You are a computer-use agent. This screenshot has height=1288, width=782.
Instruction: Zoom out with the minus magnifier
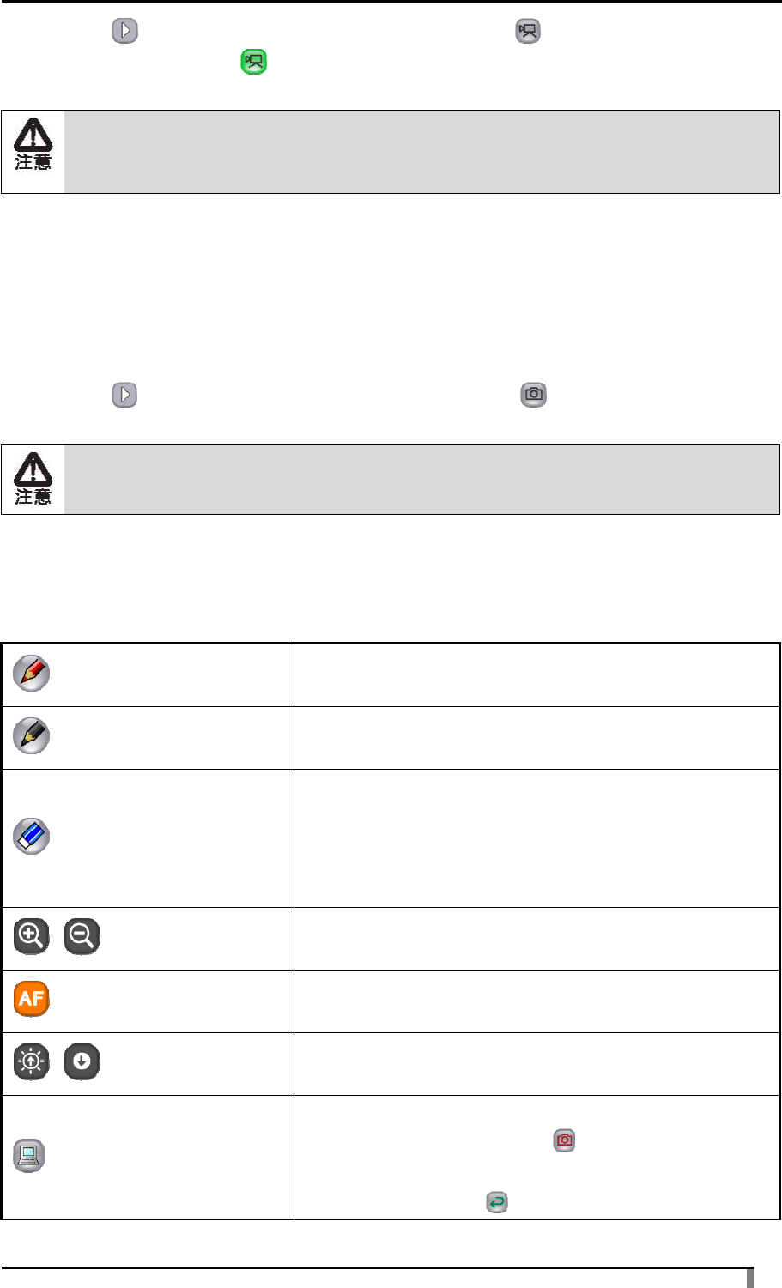(82, 936)
